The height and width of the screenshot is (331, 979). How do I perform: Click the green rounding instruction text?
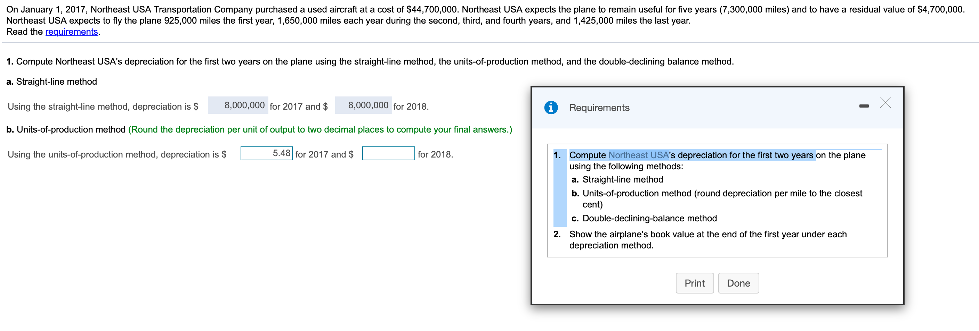click(319, 129)
